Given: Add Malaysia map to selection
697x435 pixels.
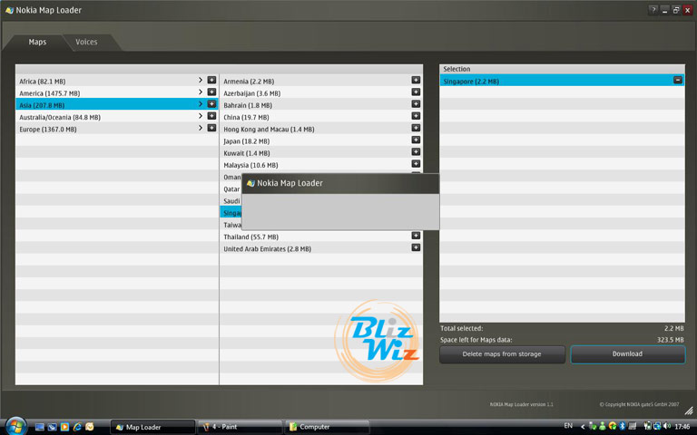Looking at the screenshot, I should coord(416,164).
